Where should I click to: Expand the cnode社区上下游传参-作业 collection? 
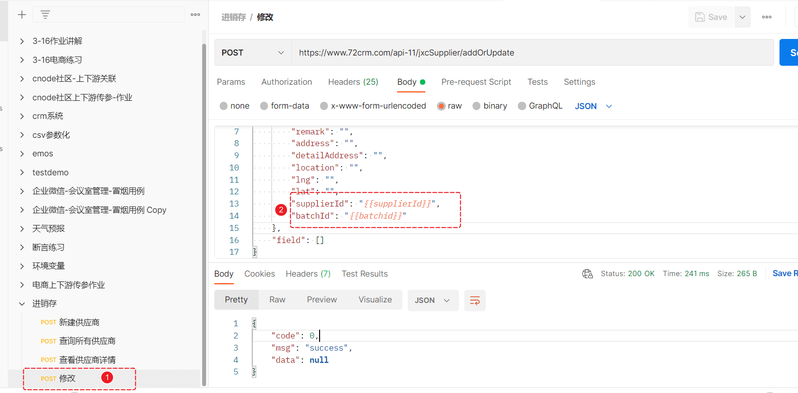pos(22,97)
